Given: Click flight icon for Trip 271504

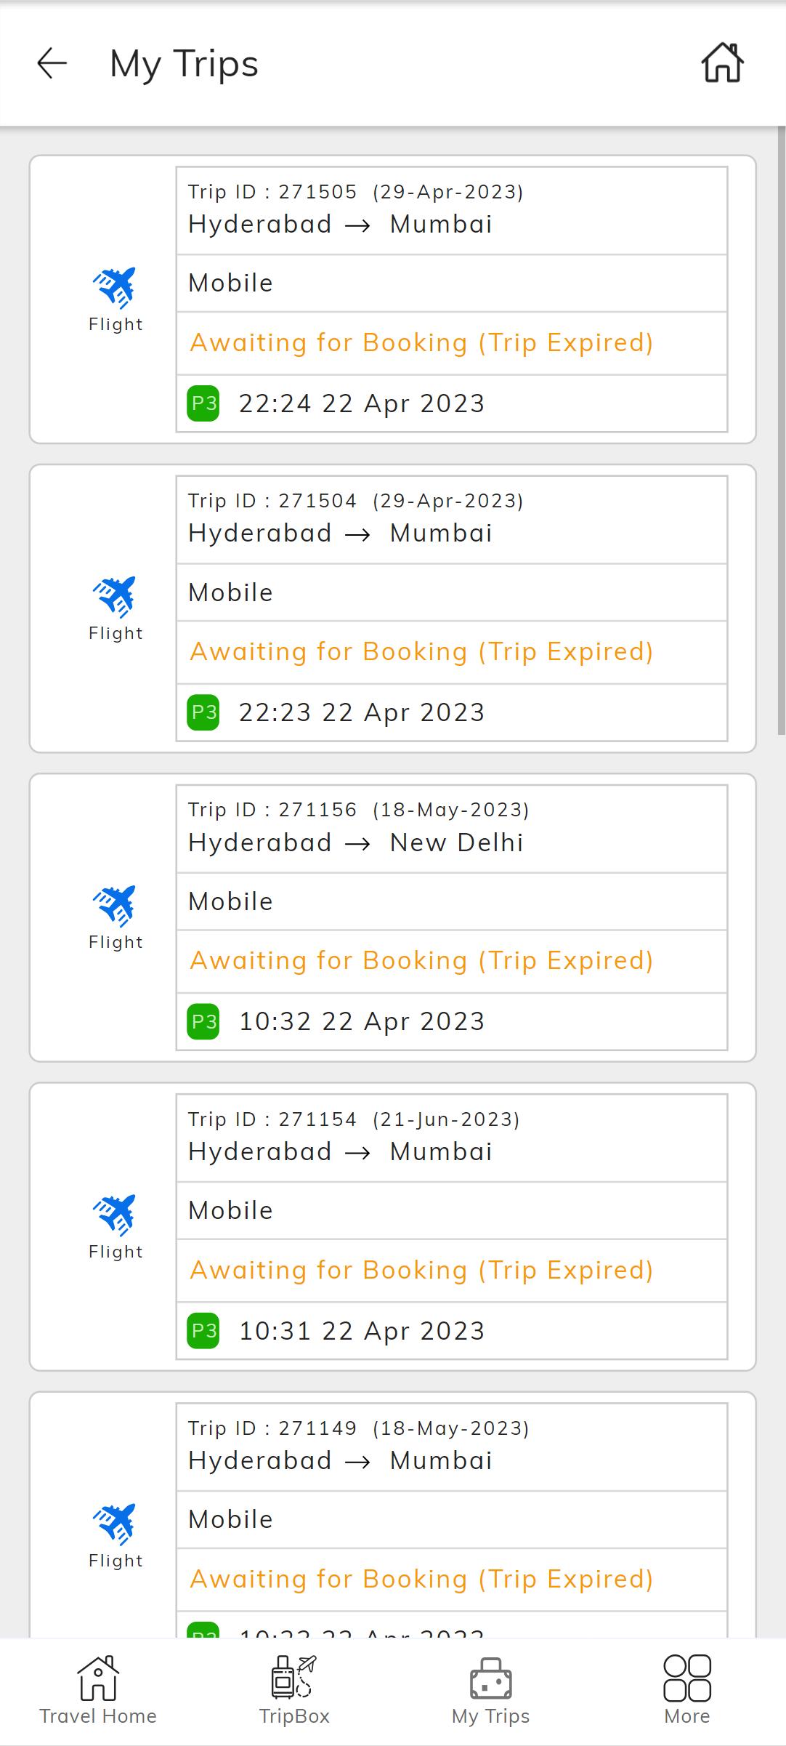Looking at the screenshot, I should pyautogui.click(x=115, y=597).
